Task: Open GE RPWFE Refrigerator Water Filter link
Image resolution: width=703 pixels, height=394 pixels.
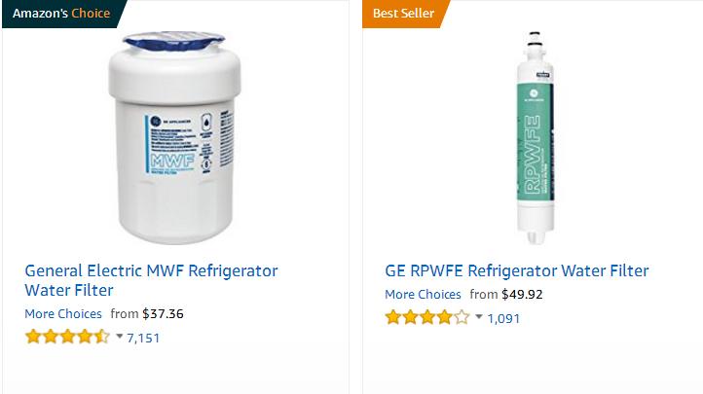Action: (516, 270)
